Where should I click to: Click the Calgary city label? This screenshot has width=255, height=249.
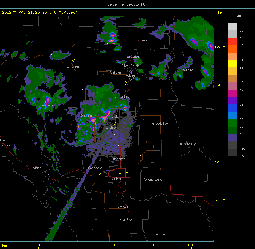(x=118, y=178)
